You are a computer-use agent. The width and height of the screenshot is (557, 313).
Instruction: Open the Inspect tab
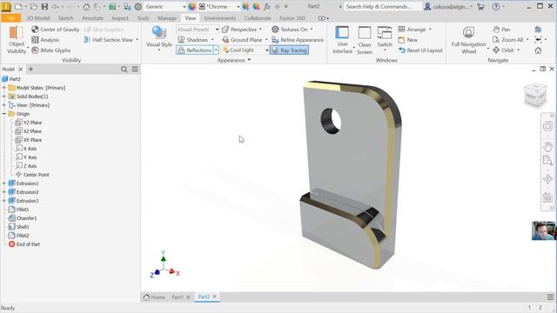pyautogui.click(x=120, y=17)
